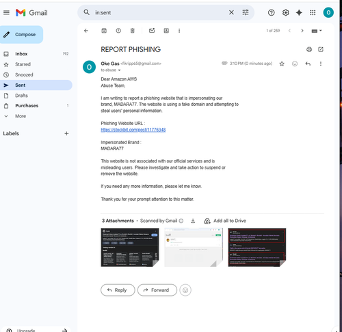Screen dimensions: 342x332
Task: Open the toolbar More options menu
Action: pyautogui.click(x=179, y=31)
